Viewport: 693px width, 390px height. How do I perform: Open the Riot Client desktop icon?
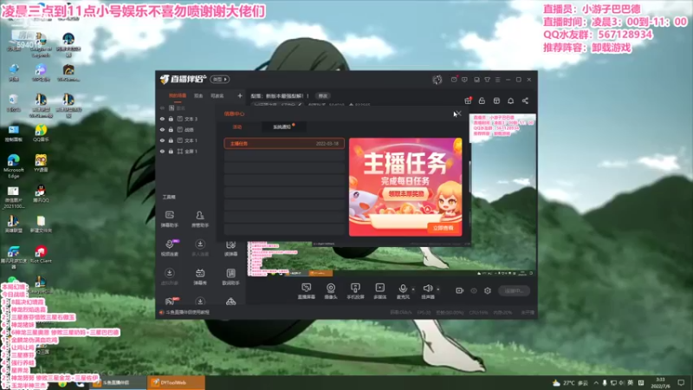coord(41,255)
